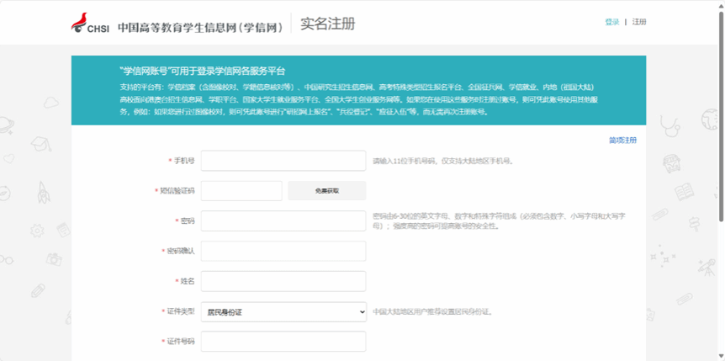
Task: Switch to 简项注册 simplified registration
Action: (622, 140)
